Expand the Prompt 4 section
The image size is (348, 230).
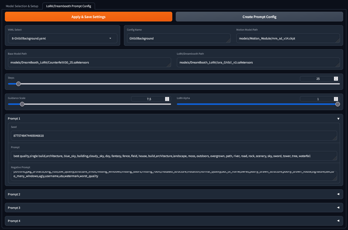[338, 221]
